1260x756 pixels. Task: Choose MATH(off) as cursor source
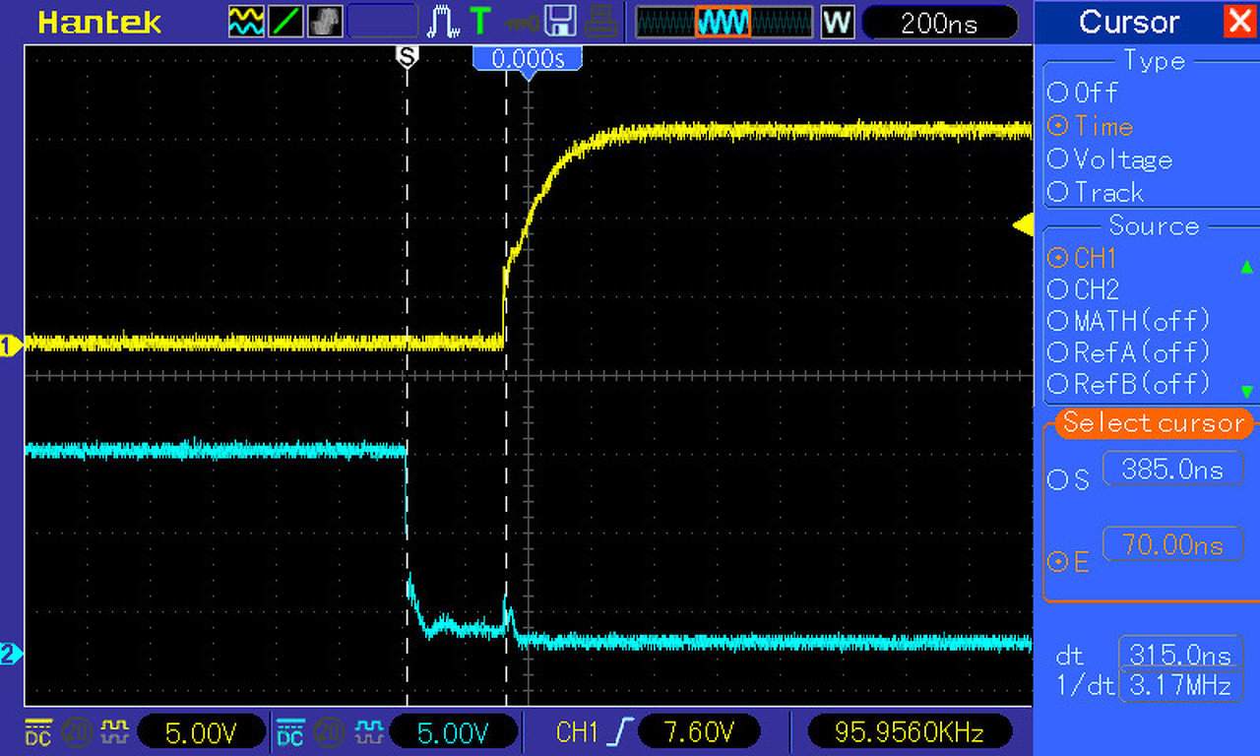pos(1129,320)
